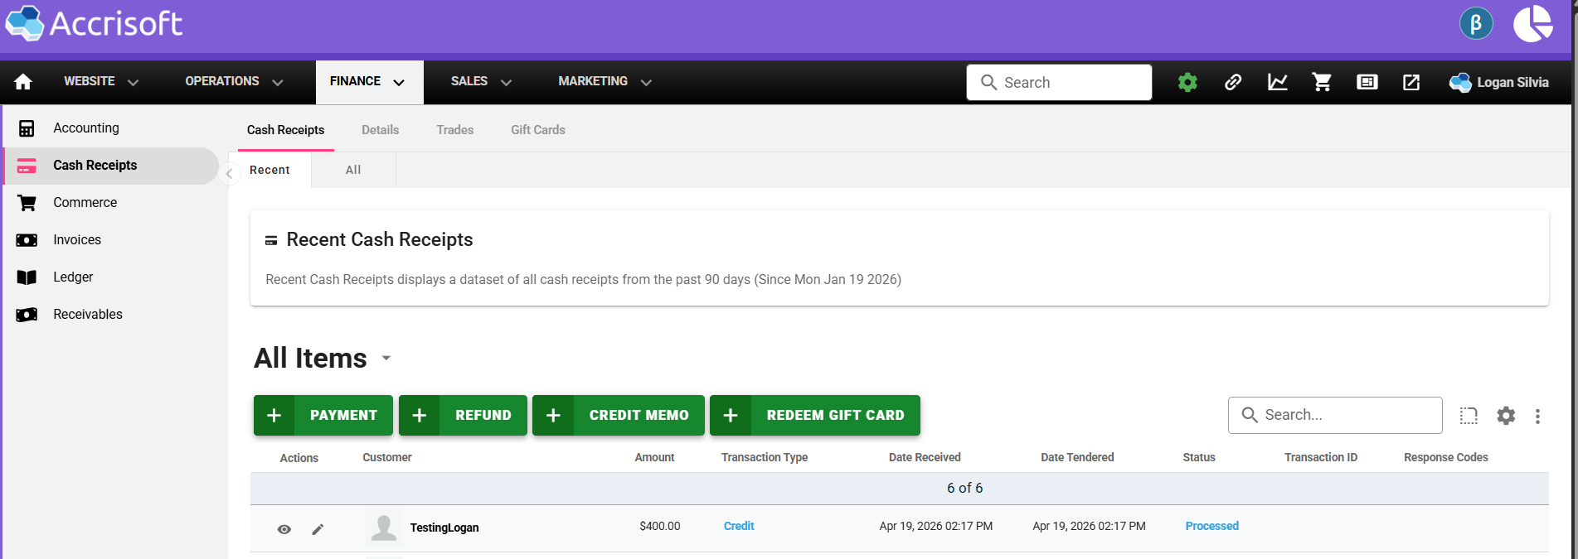The width and height of the screenshot is (1578, 559).
Task: Switch to the Gift Cards tab
Action: (537, 130)
